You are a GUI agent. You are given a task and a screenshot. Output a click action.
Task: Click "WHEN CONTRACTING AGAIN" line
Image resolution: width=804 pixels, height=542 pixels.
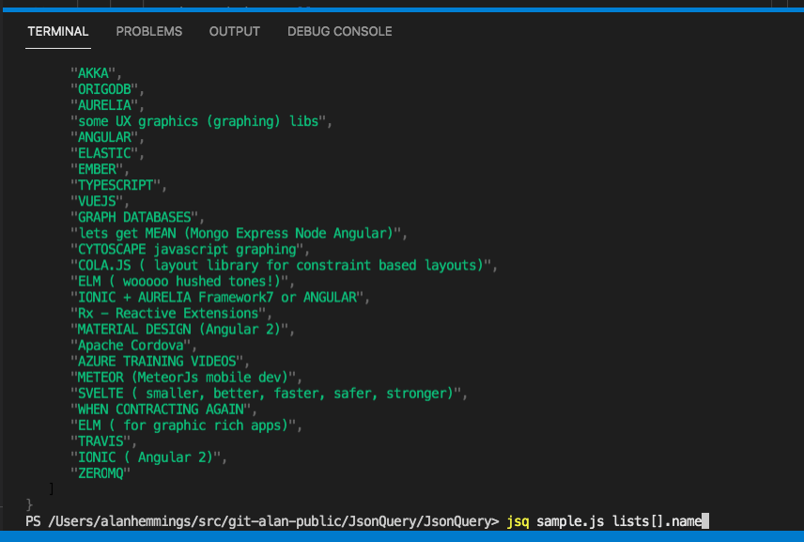coord(163,410)
